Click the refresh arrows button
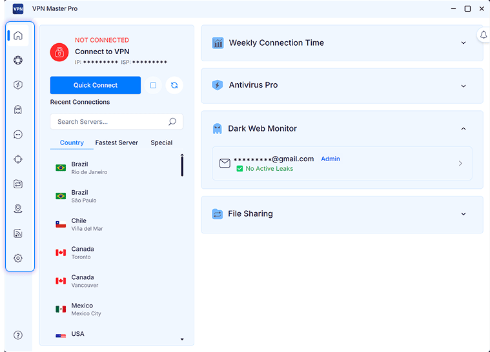Image resolution: width=490 pixels, height=352 pixels. pyautogui.click(x=174, y=85)
